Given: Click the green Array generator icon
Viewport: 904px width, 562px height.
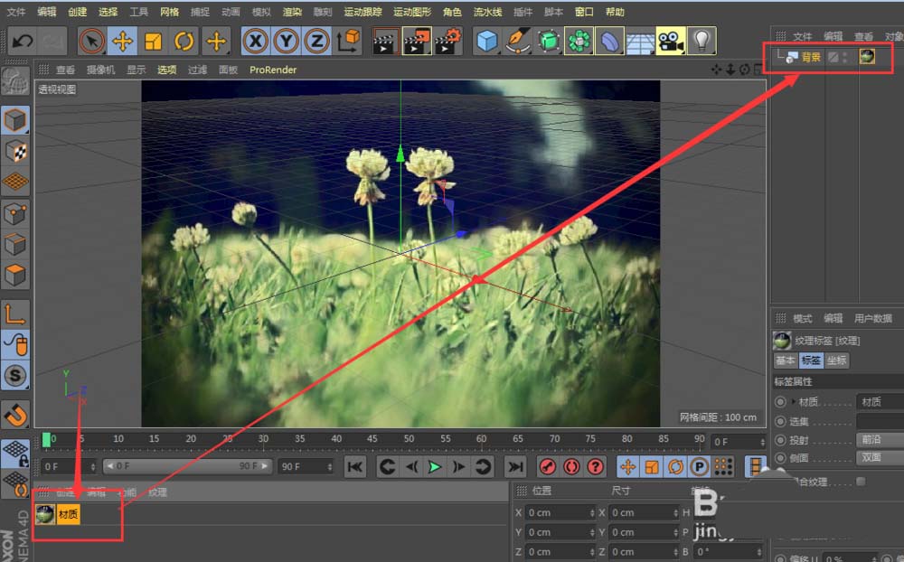Looking at the screenshot, I should (x=579, y=41).
